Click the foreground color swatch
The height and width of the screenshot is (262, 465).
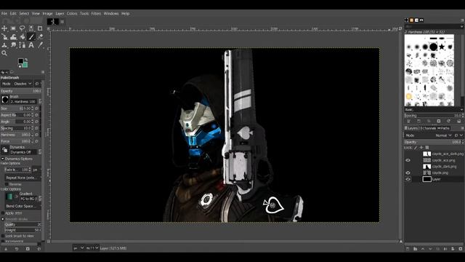pyautogui.click(x=20, y=61)
